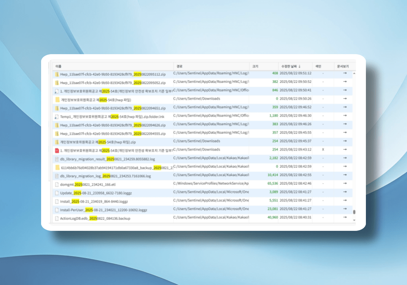Click document view arrow for the 65,536 size row
407x285 pixels.
(x=345, y=184)
